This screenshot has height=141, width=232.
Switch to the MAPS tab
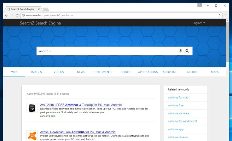coord(215,72)
